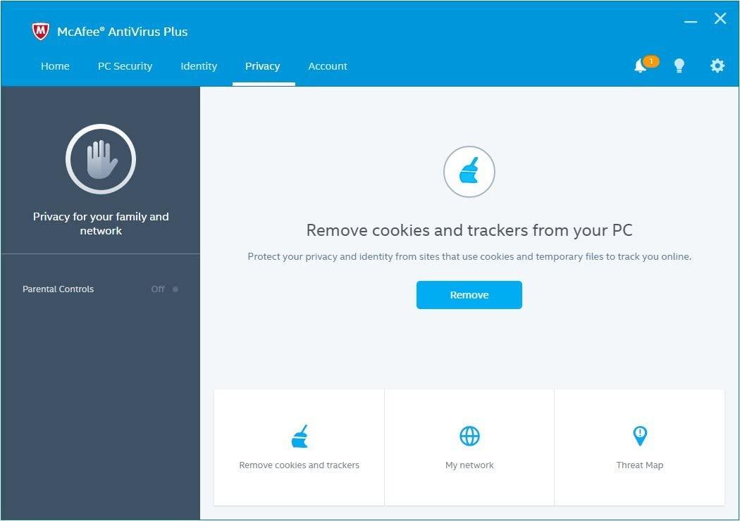Open McAfee settings via the gear icon
This screenshot has height=521, width=740.
[x=717, y=65]
